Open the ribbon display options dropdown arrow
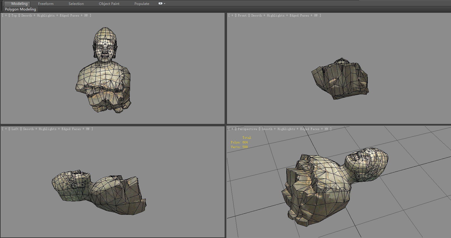The image size is (451, 238). (165, 3)
